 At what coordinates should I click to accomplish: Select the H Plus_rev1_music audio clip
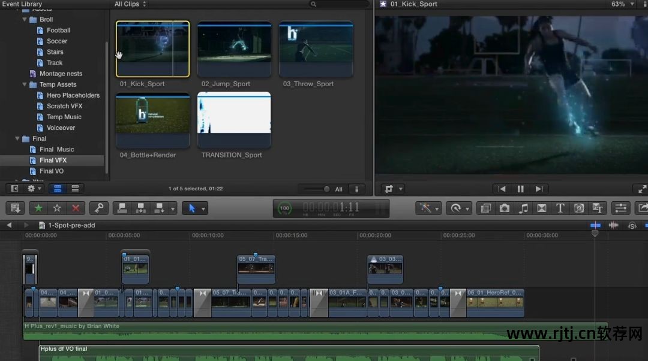click(316, 331)
